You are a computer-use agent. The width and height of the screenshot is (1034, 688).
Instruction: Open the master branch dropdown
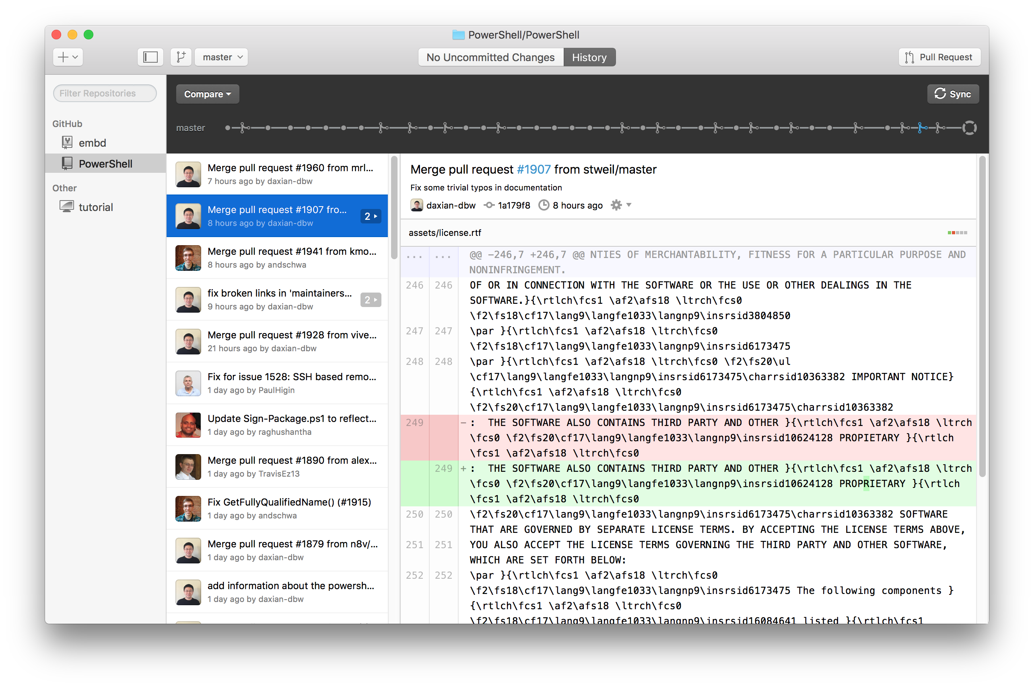pos(222,57)
